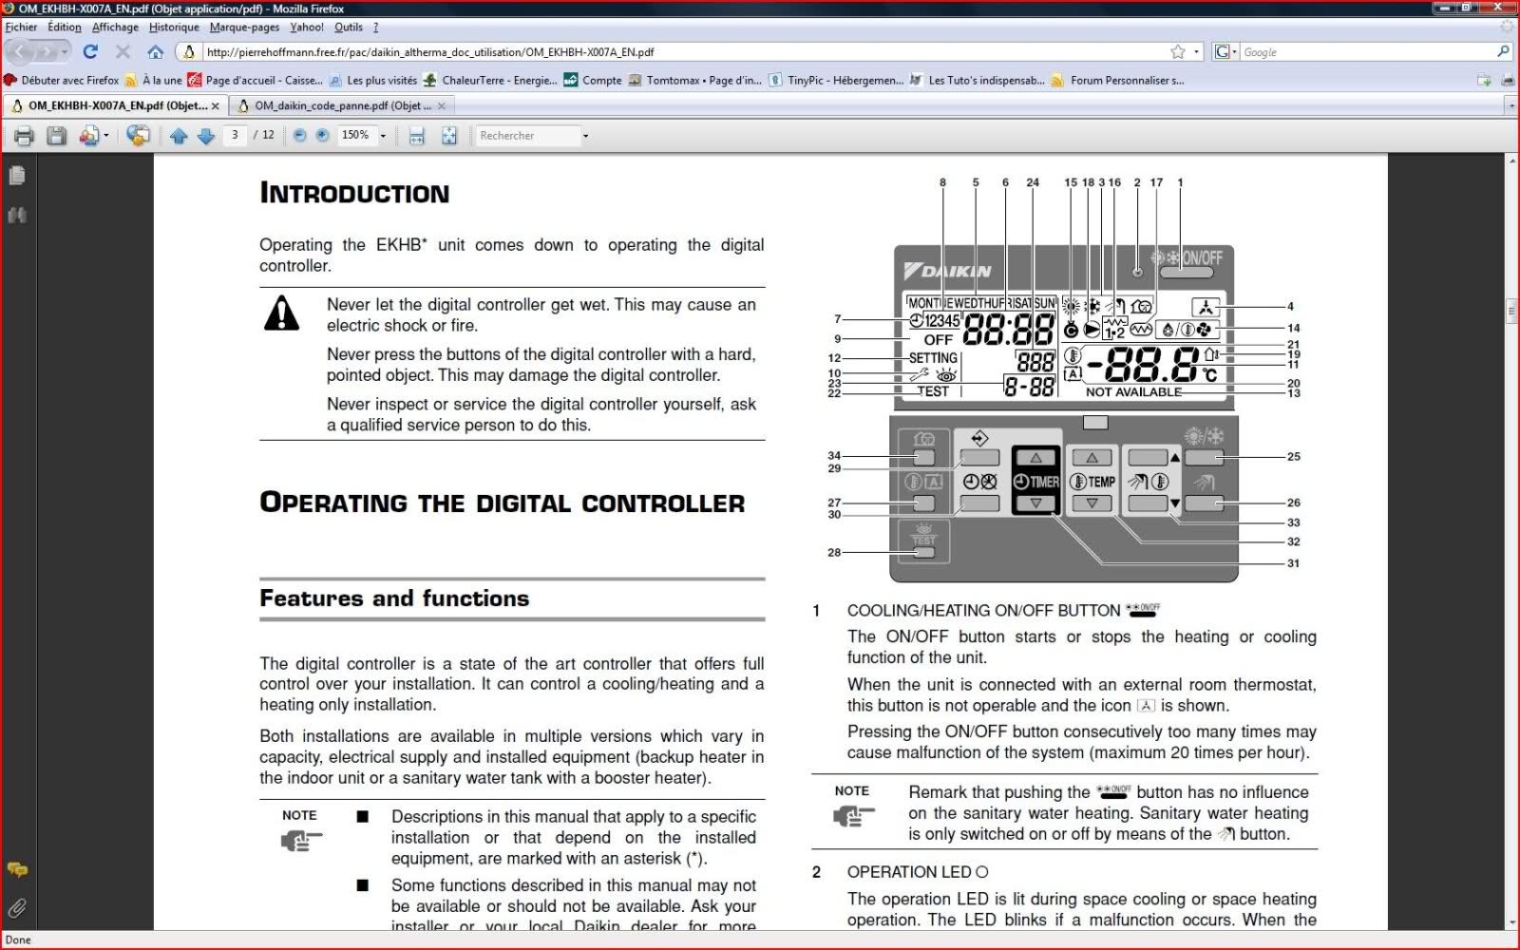Open the attachments paperclip panel
Screen dimensions: 1520x950
point(16,909)
